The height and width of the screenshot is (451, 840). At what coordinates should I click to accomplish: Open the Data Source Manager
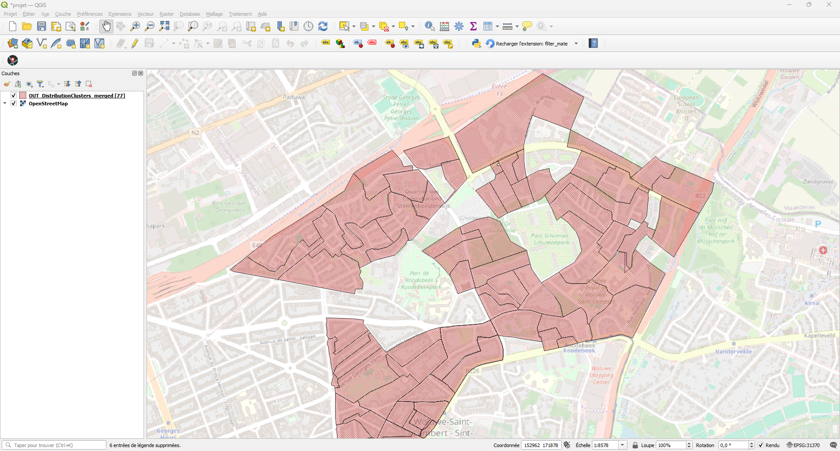point(13,43)
